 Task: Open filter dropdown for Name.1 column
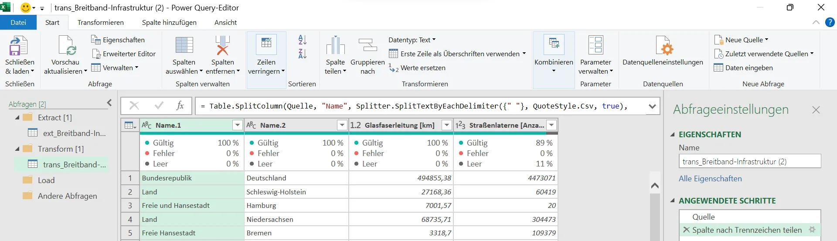click(238, 125)
